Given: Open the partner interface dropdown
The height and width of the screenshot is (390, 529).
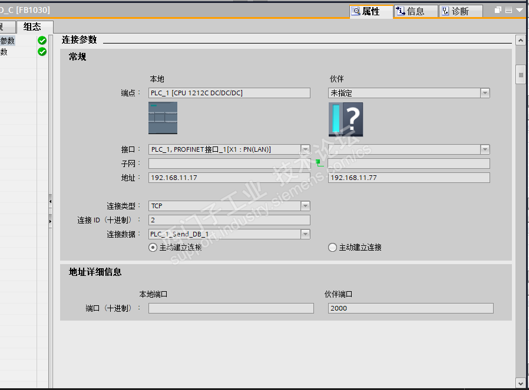Looking at the screenshot, I should (x=485, y=149).
